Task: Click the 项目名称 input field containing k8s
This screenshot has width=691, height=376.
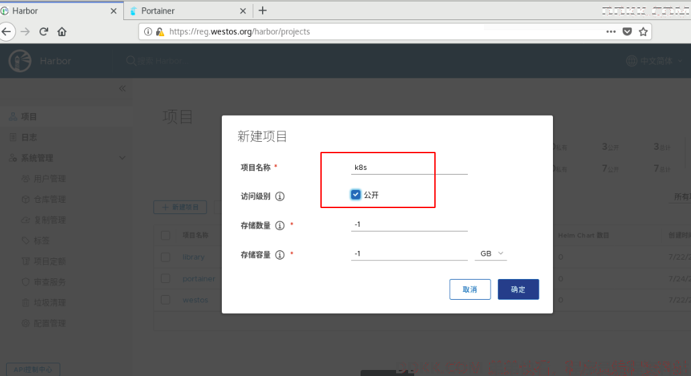Action: coord(409,167)
